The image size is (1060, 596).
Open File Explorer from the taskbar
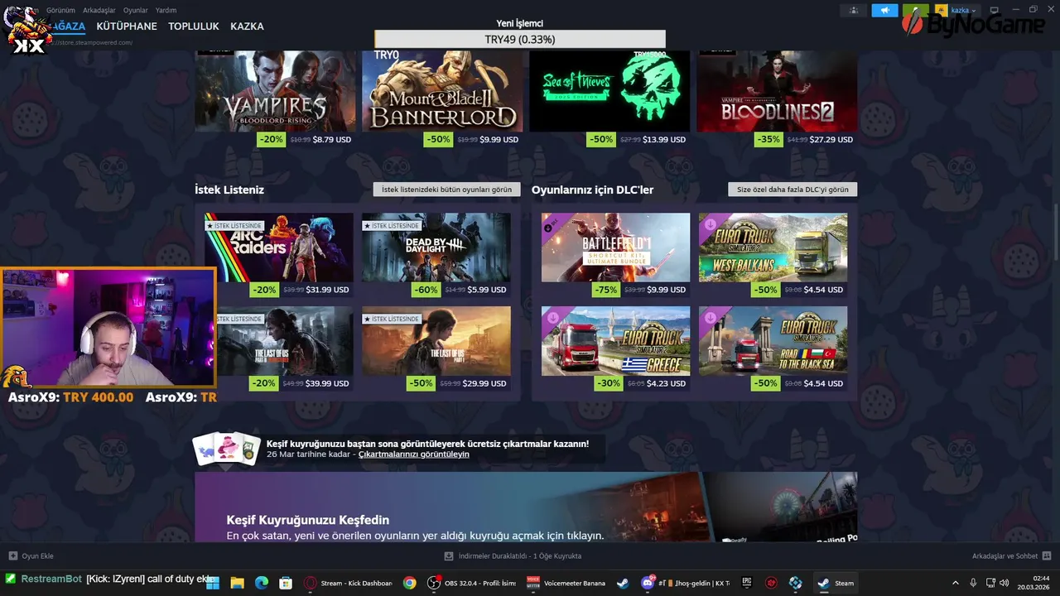pos(237,583)
